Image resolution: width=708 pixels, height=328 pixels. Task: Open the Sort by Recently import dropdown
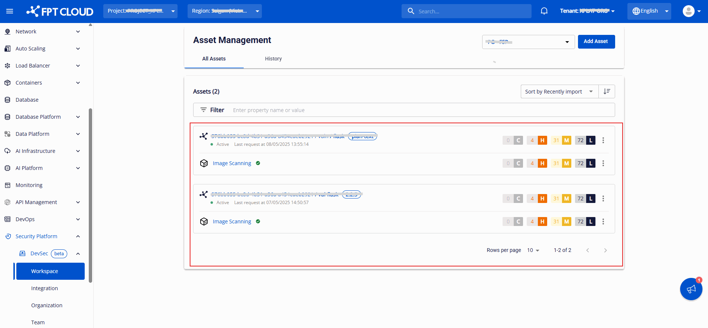point(559,92)
